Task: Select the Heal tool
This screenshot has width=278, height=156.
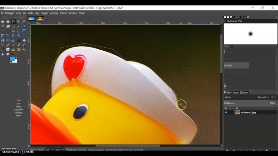Action: 19,49
